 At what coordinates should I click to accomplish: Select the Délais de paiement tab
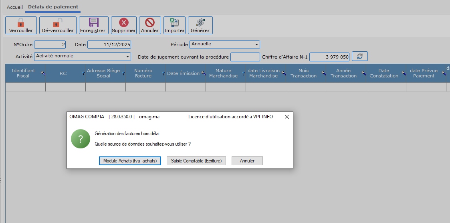[x=53, y=7]
